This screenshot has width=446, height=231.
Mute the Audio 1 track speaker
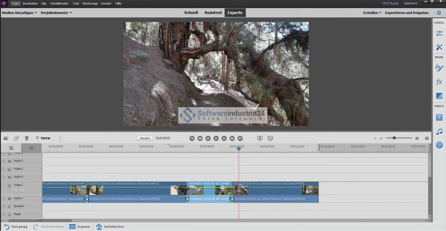tap(10, 199)
